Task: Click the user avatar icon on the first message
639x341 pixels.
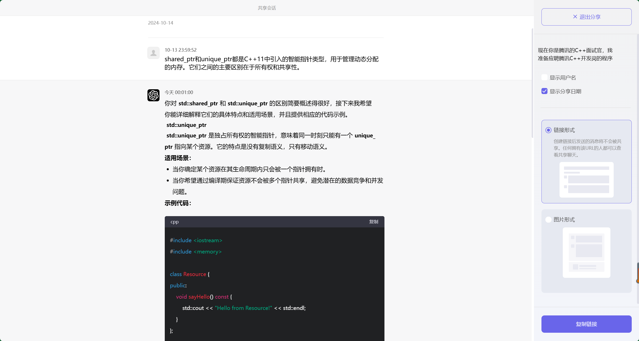Action: (153, 53)
